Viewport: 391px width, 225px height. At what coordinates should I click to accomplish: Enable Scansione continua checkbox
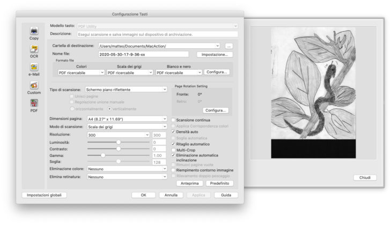173,120
